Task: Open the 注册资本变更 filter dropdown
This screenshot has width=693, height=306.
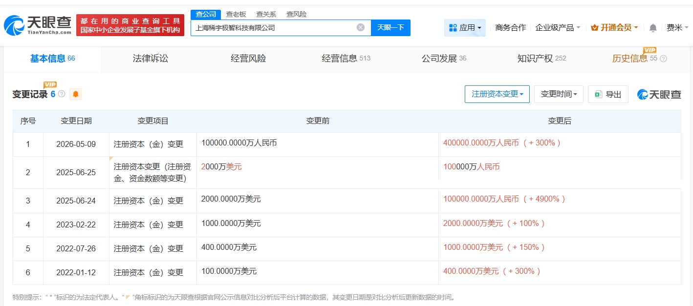Action: [497, 94]
